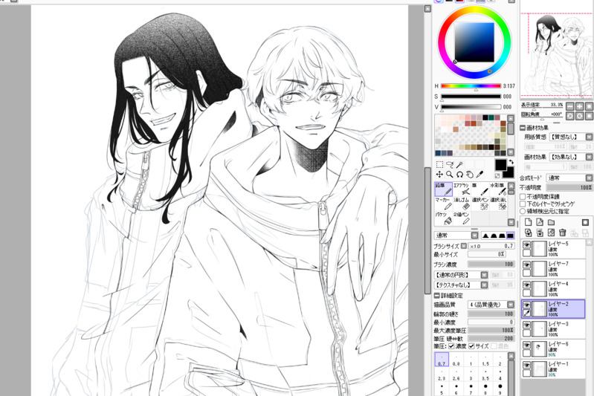The height and width of the screenshot is (396, 594).
Task: Hide レイヤー4 with its eye icon
Action: click(526, 285)
